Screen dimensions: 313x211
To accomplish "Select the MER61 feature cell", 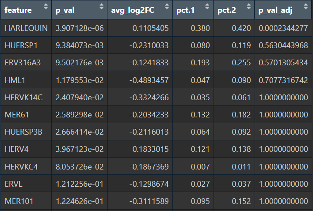I will coord(16,115).
